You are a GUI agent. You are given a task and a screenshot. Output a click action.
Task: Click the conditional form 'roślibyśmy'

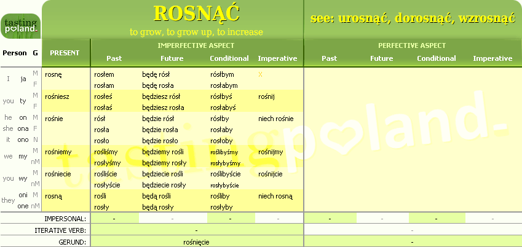[224, 152]
